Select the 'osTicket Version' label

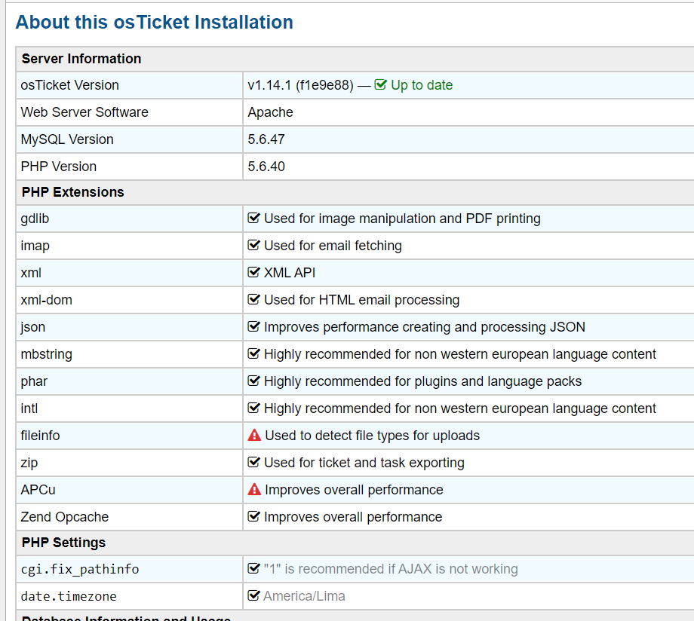pyautogui.click(x=70, y=85)
